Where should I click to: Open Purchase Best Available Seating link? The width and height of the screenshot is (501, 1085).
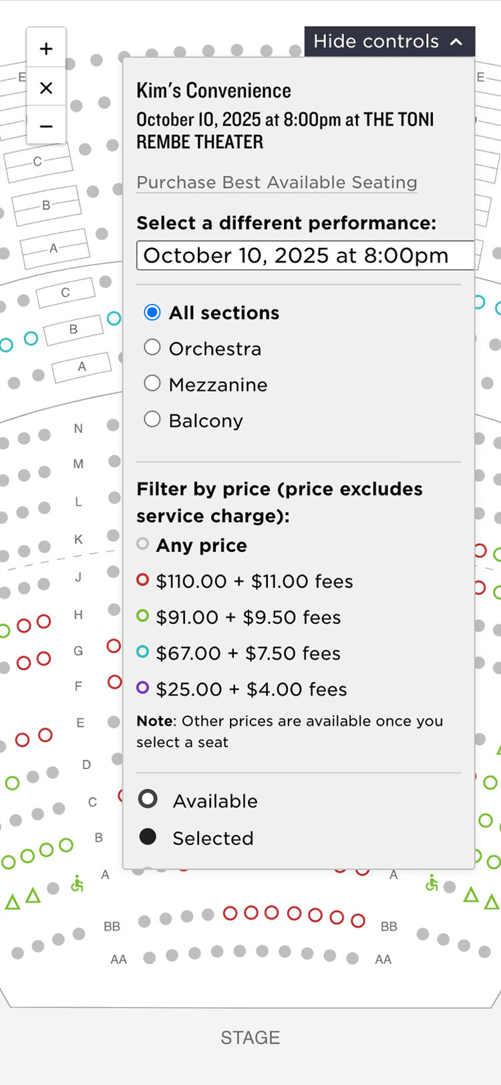click(x=277, y=182)
